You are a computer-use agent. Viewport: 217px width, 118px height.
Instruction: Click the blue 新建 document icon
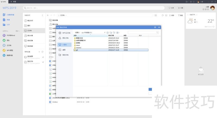pyautogui.click(x=4, y=20)
